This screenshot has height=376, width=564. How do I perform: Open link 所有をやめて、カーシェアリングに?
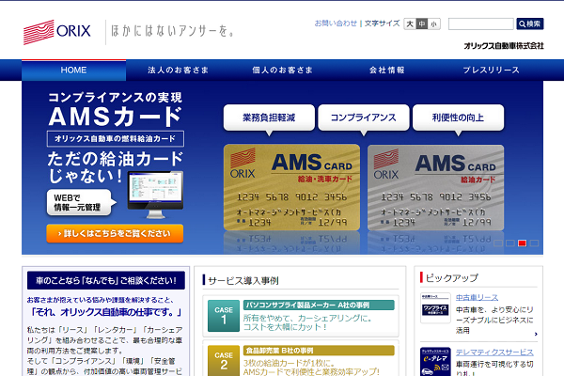click(x=308, y=322)
